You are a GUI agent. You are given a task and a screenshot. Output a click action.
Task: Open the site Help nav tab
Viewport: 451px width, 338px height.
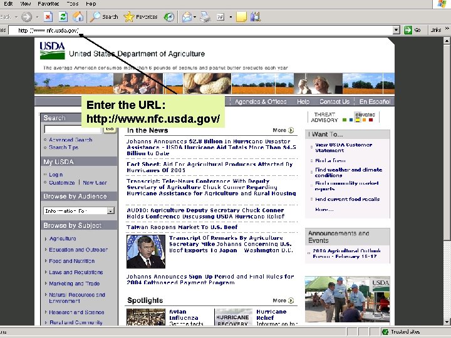click(x=303, y=102)
